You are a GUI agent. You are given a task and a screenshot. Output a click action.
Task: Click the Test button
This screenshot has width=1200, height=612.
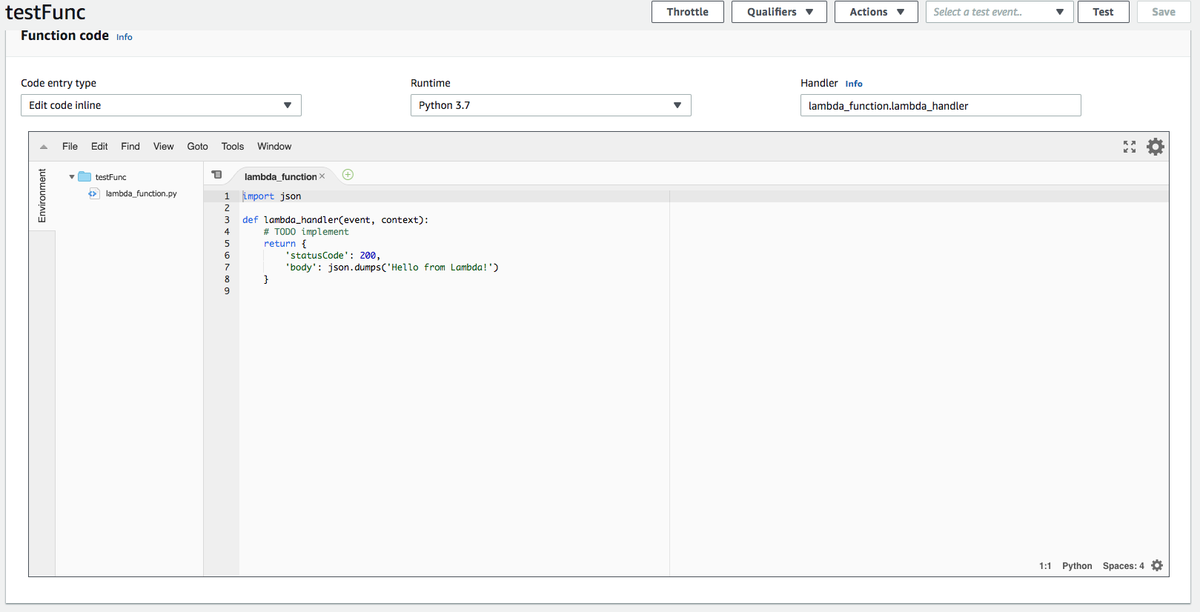[1103, 12]
